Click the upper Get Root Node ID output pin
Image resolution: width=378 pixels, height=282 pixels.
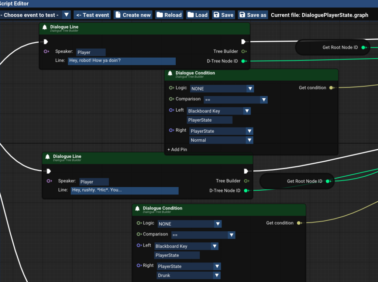(x=363, y=47)
